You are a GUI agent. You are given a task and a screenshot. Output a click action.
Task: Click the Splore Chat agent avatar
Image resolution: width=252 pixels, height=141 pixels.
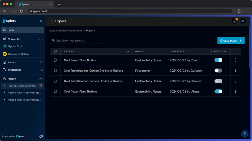(5, 46)
